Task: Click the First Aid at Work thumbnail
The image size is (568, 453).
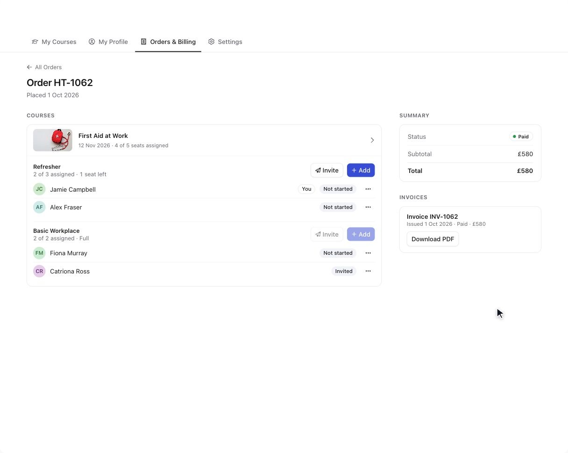Action: coord(53,140)
